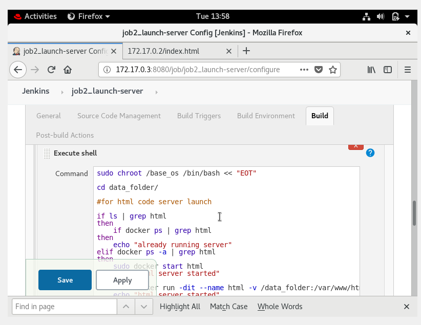The image size is (421, 325).
Task: Click the 'sudo chroot /base_os' line
Action: point(177,173)
